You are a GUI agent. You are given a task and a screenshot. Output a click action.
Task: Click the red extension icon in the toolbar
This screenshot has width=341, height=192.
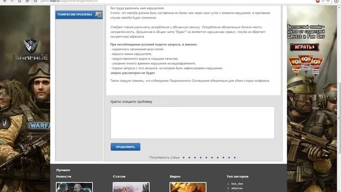click(318, 1)
